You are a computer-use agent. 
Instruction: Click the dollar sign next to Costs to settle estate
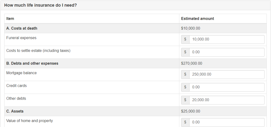[185, 52]
